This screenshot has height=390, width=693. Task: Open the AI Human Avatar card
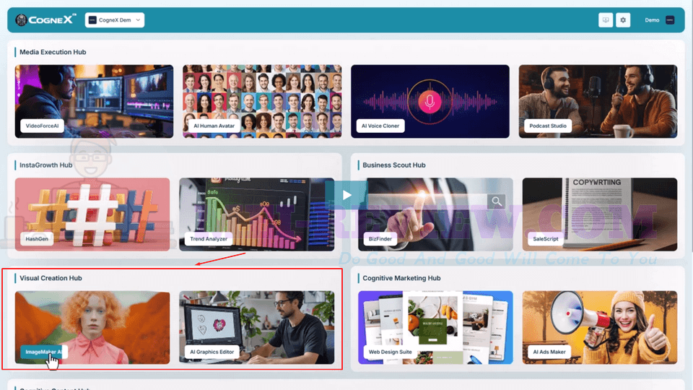[x=262, y=101]
